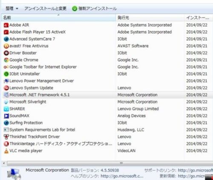Click the Adobe AIR icon
Screen dimensions: 213x180
click(x=6, y=25)
